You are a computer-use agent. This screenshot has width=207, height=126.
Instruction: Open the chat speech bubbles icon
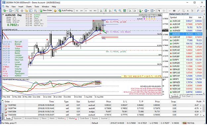203,11
